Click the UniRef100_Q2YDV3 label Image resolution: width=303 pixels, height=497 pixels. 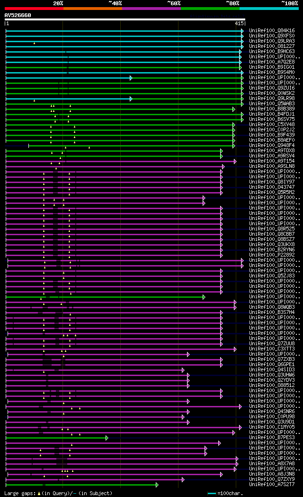(272, 380)
